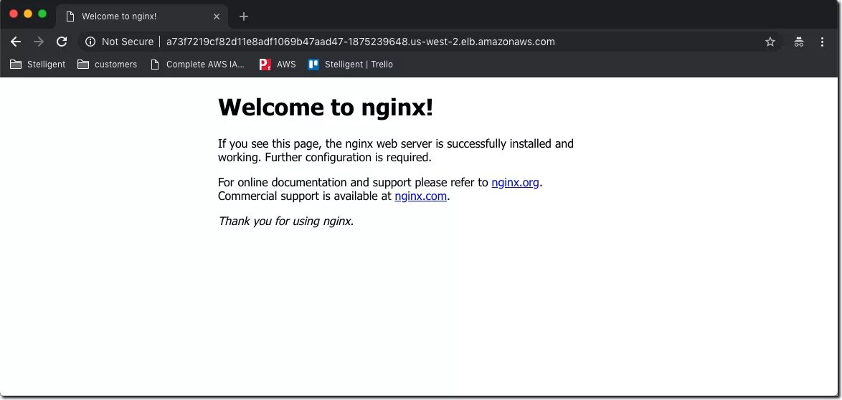Screen dimensions: 842x400
Task: Close the Welcome to nginx! tab
Action: pos(217,16)
